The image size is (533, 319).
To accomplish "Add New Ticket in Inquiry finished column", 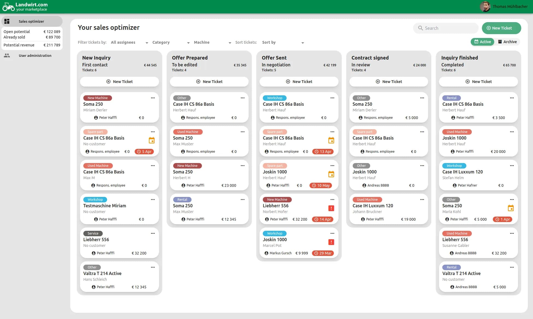I will 478,82.
